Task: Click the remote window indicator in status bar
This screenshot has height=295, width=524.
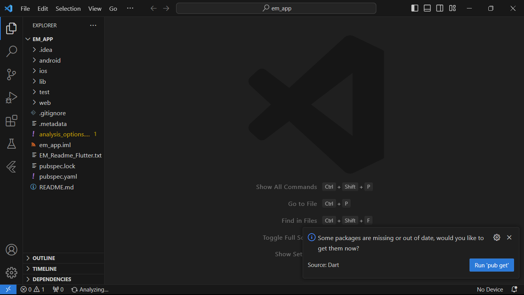Action: pos(8,290)
